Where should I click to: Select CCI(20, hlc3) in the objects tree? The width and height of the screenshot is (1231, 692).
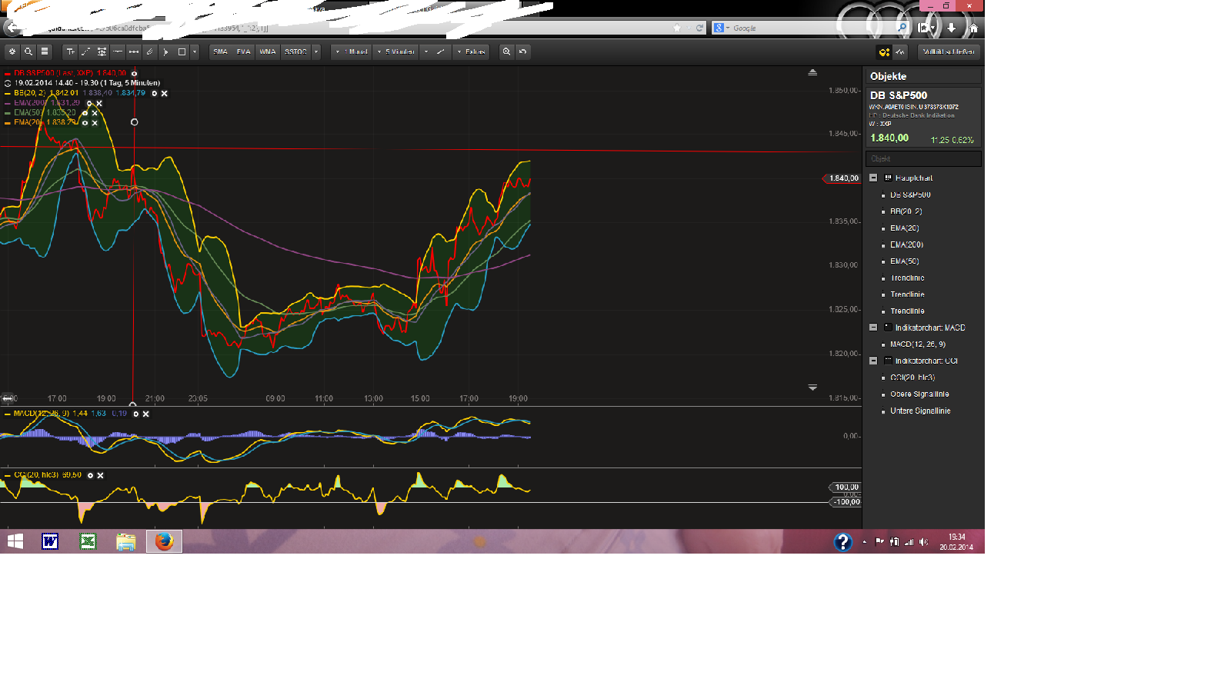912,378
